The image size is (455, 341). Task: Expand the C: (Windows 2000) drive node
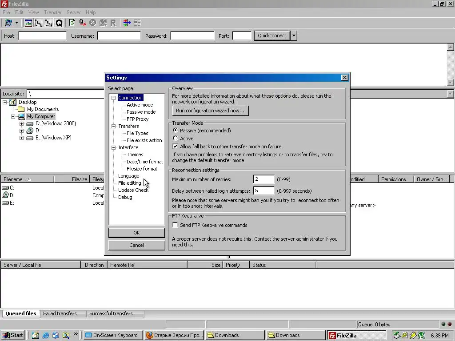[21, 123]
